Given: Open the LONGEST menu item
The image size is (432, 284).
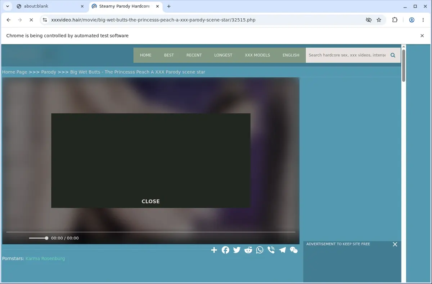Looking at the screenshot, I should coord(223,55).
